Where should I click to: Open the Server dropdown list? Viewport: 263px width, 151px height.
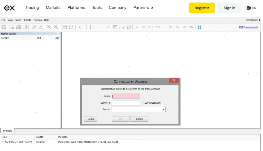[138, 109]
